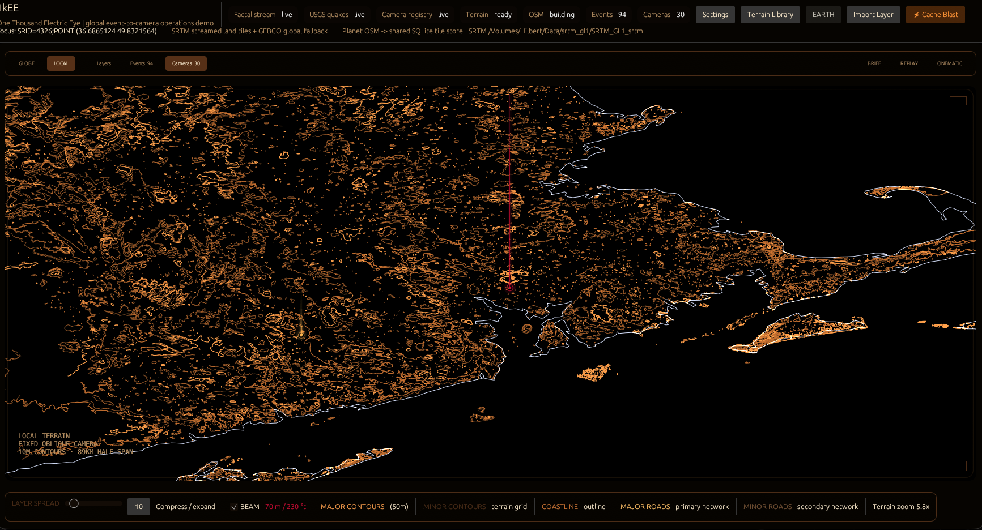Open the Settings panel
982x530 pixels.
click(715, 15)
